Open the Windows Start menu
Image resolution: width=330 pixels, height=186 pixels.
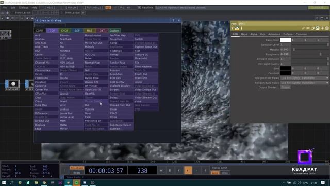pyautogui.click(x=4, y=182)
